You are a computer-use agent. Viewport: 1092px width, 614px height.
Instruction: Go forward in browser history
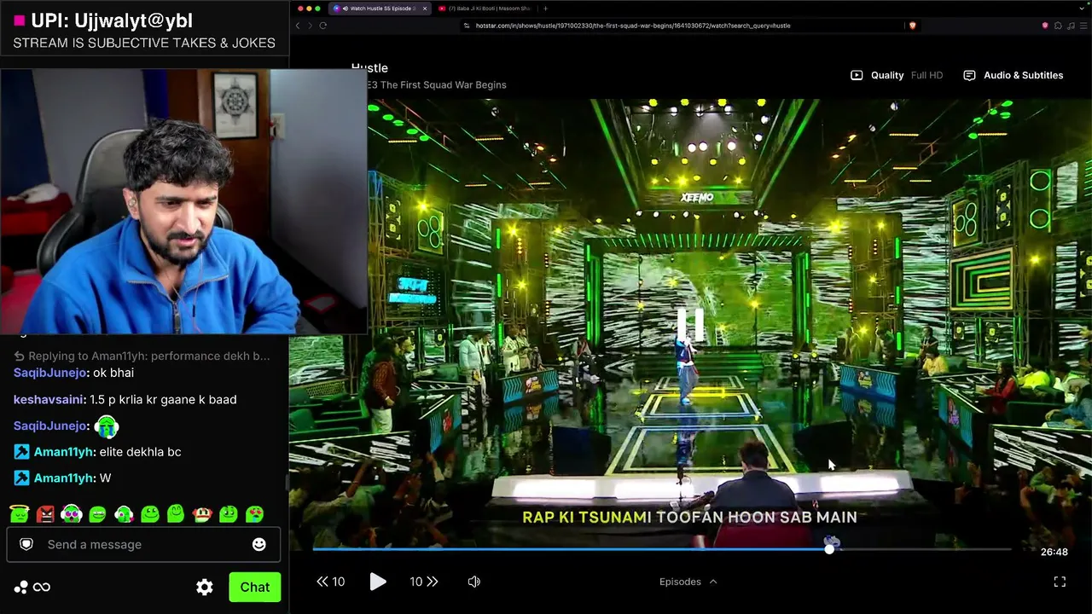(x=310, y=26)
